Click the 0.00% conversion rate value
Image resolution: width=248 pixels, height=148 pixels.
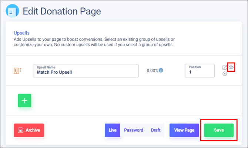[x=152, y=70]
